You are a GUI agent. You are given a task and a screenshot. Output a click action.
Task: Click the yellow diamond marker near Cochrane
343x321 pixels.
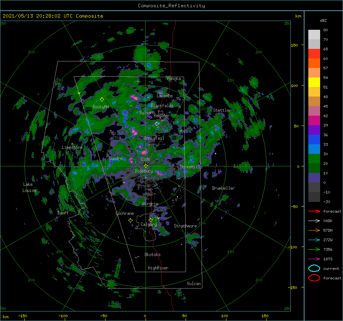click(130, 221)
